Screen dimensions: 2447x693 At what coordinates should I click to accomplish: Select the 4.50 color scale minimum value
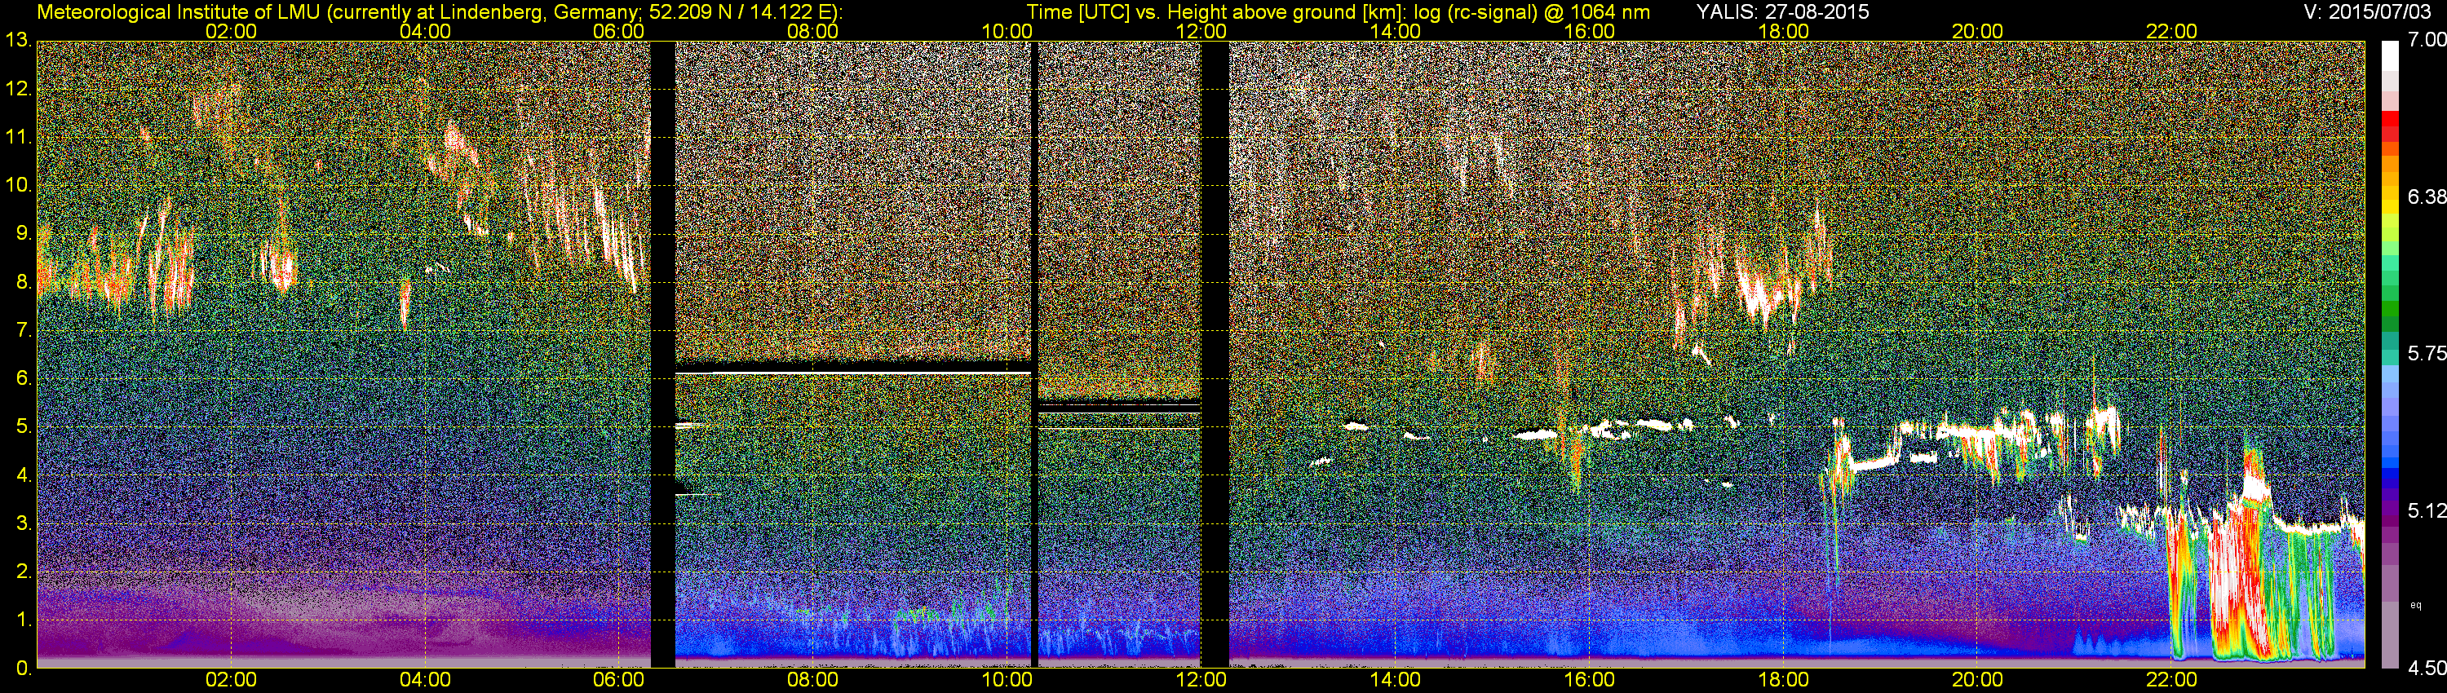tap(2426, 669)
